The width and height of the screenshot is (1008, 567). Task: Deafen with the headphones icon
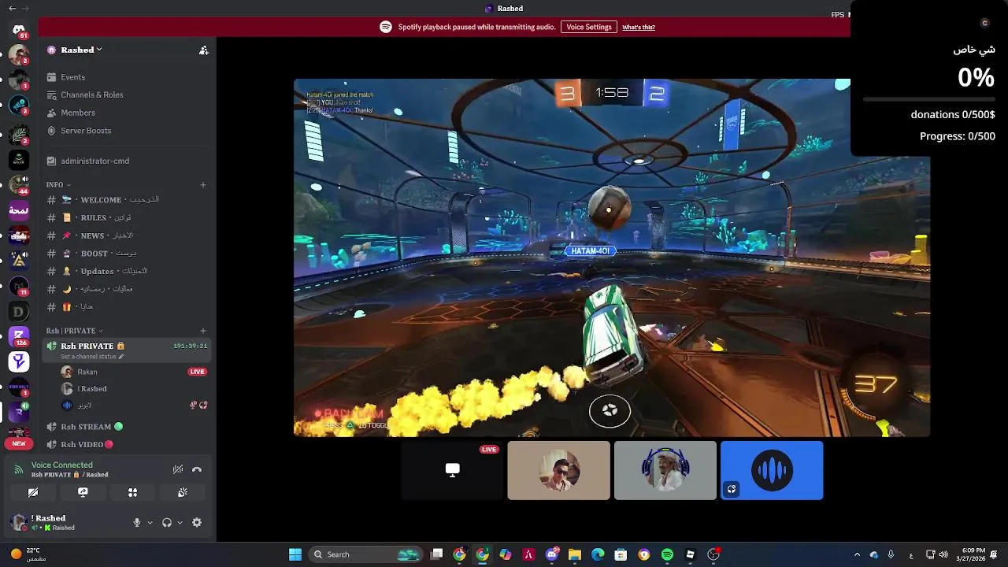click(x=167, y=523)
